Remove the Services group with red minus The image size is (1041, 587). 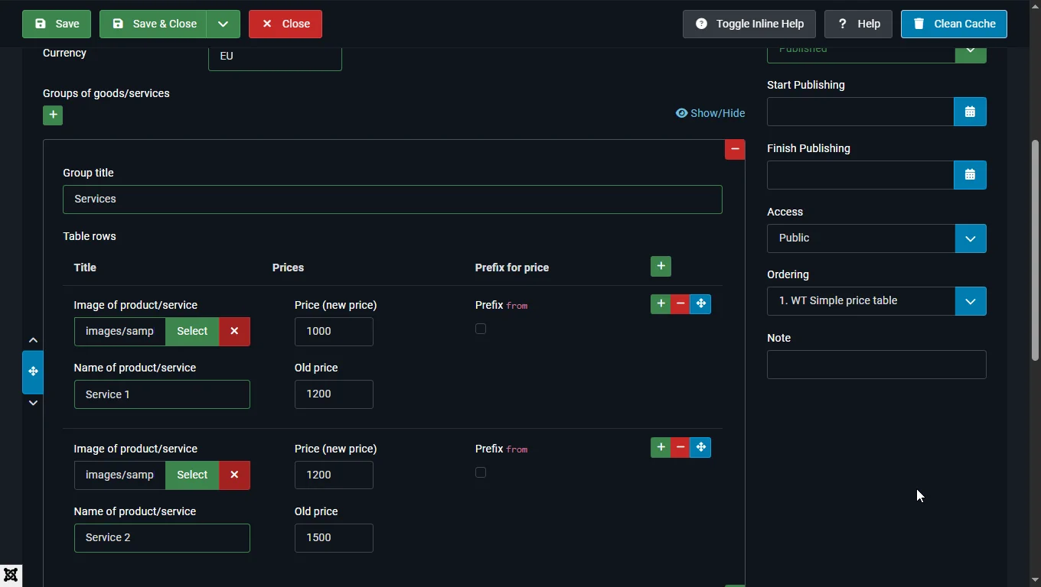(x=734, y=149)
